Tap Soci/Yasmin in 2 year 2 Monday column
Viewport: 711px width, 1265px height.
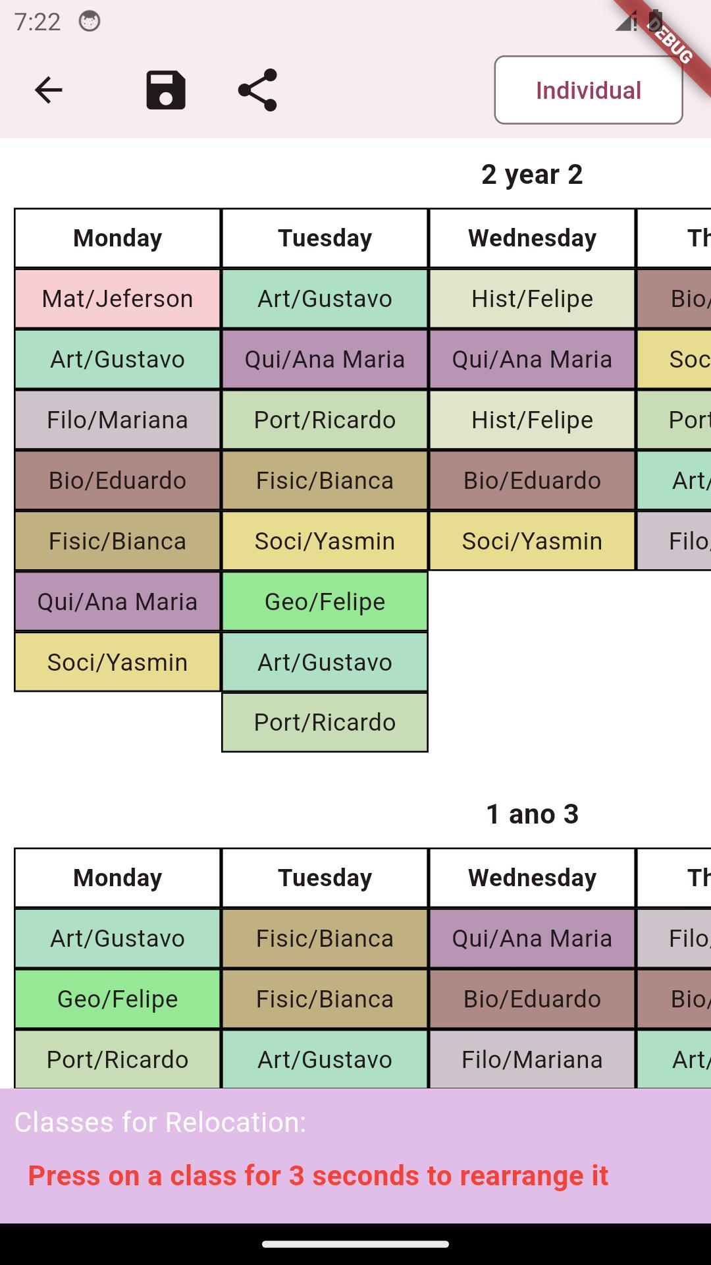[x=117, y=662]
